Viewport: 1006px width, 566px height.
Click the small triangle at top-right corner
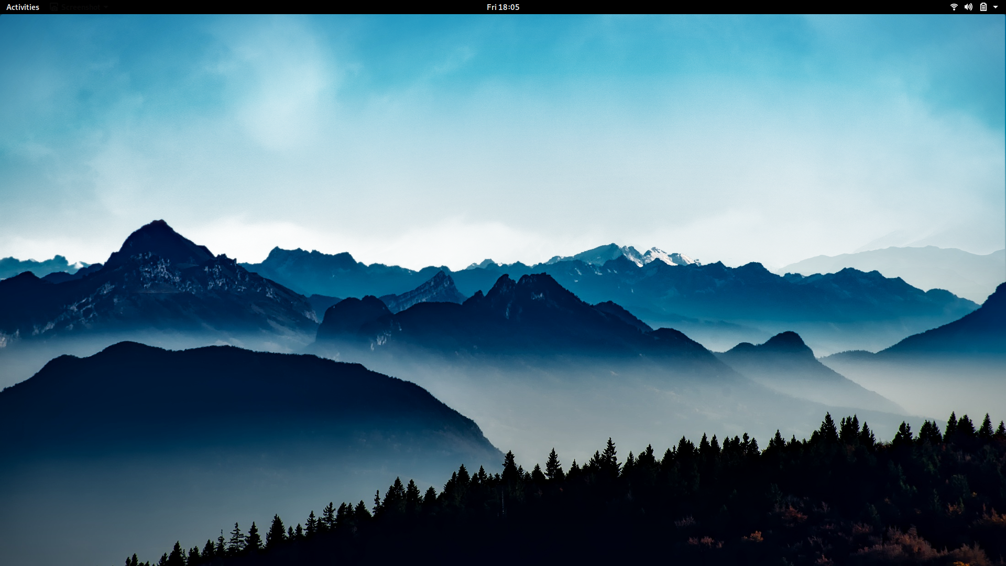pos(996,7)
